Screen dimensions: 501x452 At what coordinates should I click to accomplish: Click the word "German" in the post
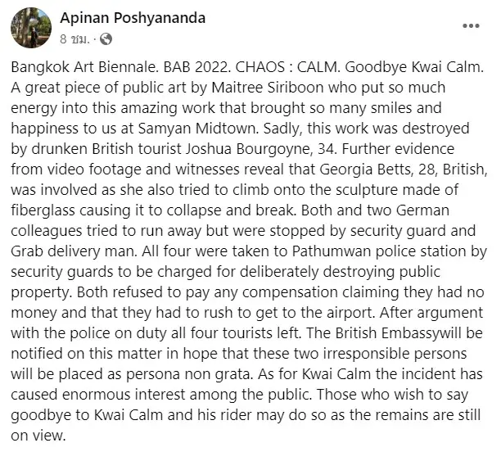tap(422, 210)
